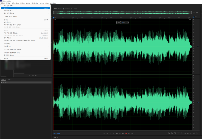Choose Extract Audio from CD (CD에서 오디오 추출)
Viewport: 202px width, 139px height.
[x=25, y=16]
